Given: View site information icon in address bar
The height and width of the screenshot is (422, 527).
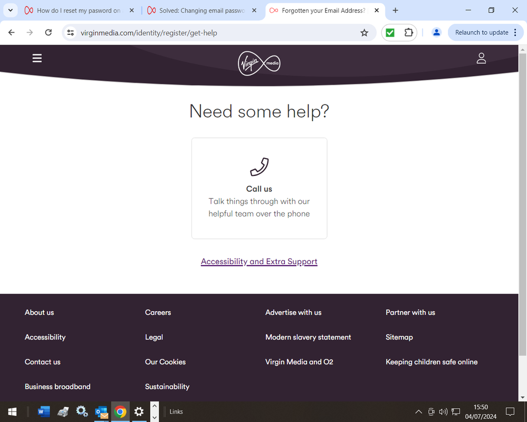Looking at the screenshot, I should click(x=71, y=33).
